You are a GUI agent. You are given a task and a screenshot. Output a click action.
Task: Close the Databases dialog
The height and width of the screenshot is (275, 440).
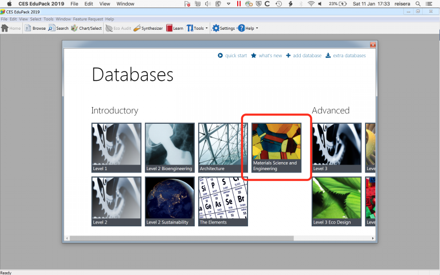coord(372,45)
